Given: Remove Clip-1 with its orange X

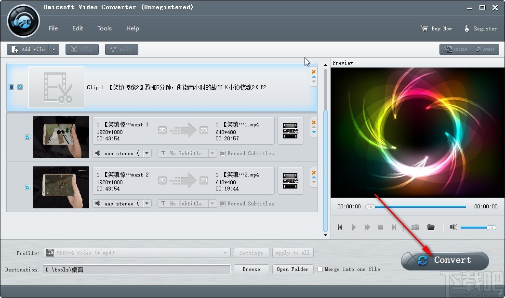Looking at the screenshot, I should coord(314,71).
